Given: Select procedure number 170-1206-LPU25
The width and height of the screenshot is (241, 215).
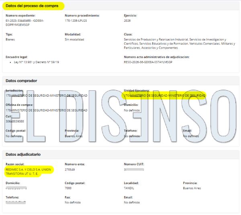Looking at the screenshot, I should (76, 20).
